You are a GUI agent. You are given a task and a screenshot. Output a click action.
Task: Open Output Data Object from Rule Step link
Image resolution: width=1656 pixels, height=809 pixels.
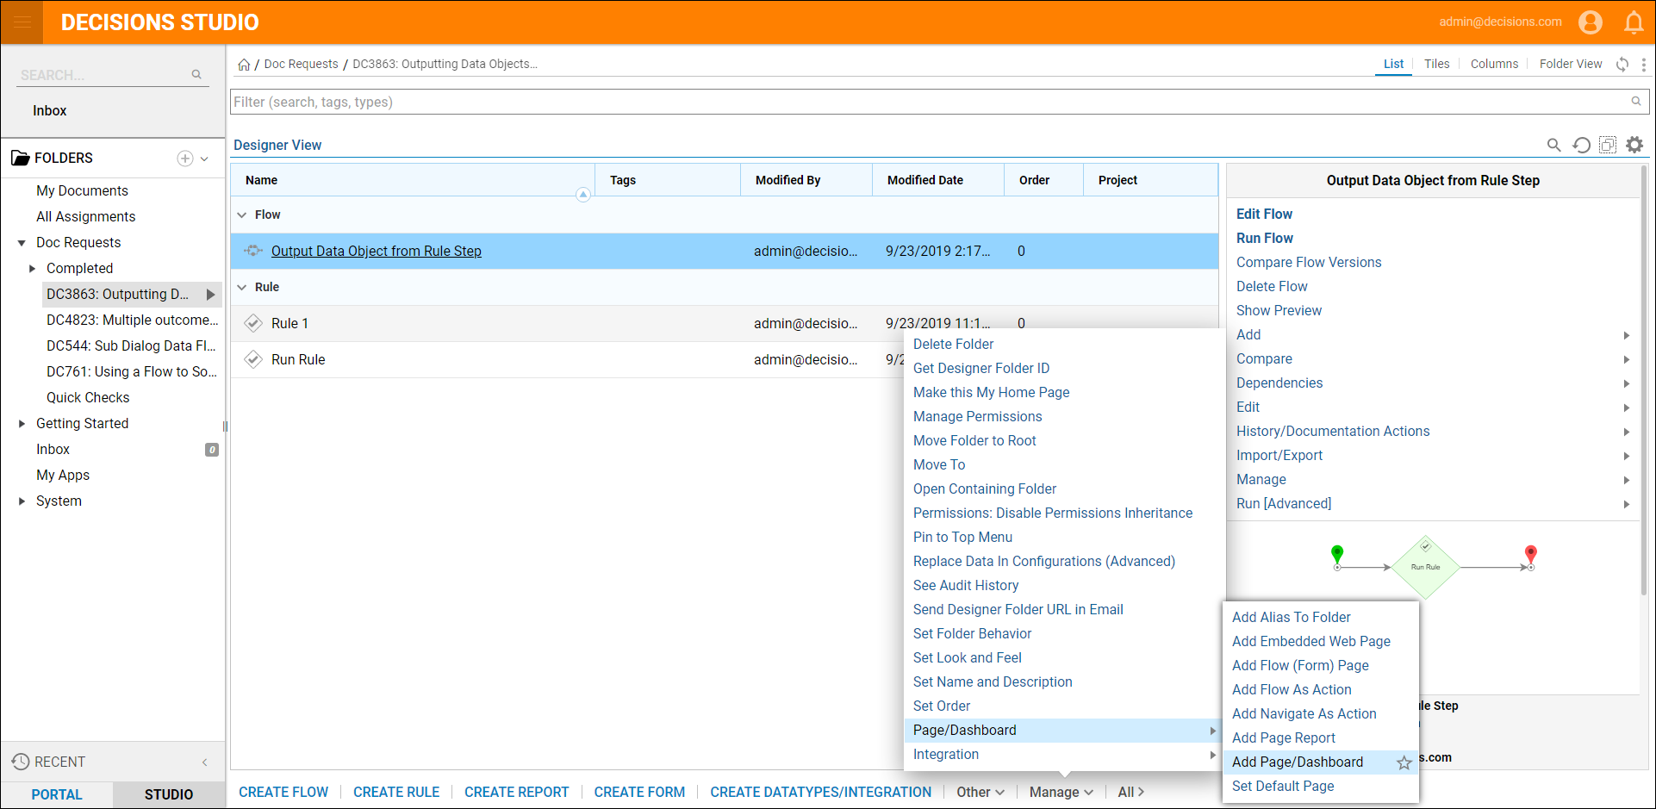[377, 251]
